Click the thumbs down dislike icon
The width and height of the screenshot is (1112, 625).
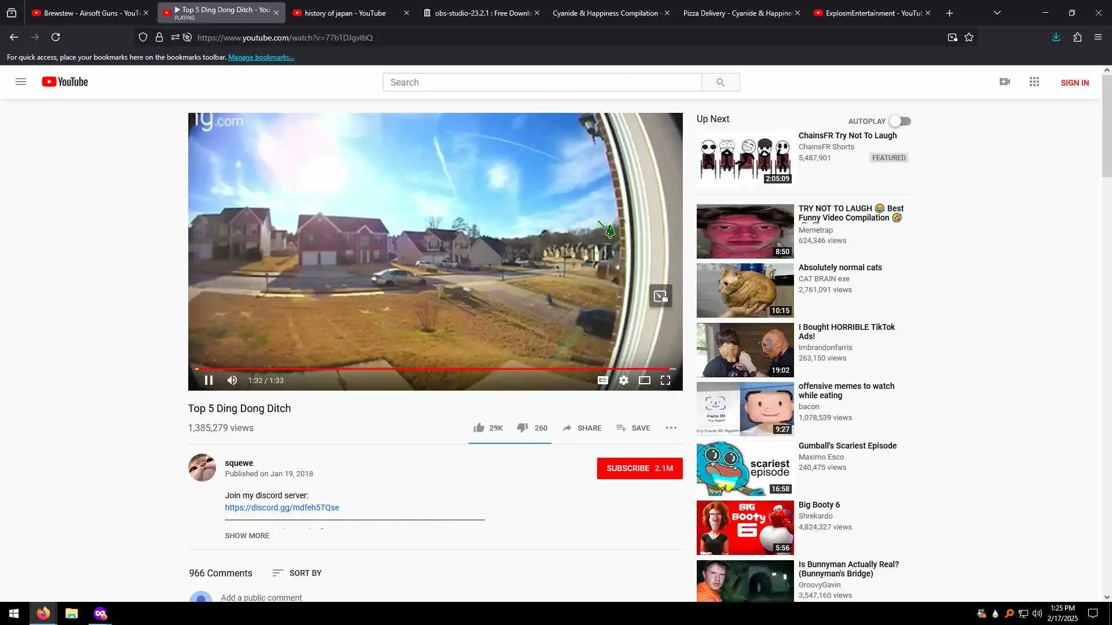pos(522,428)
